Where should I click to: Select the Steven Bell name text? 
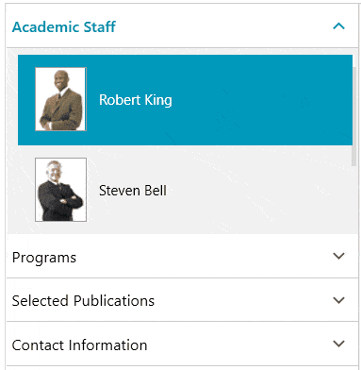133,191
